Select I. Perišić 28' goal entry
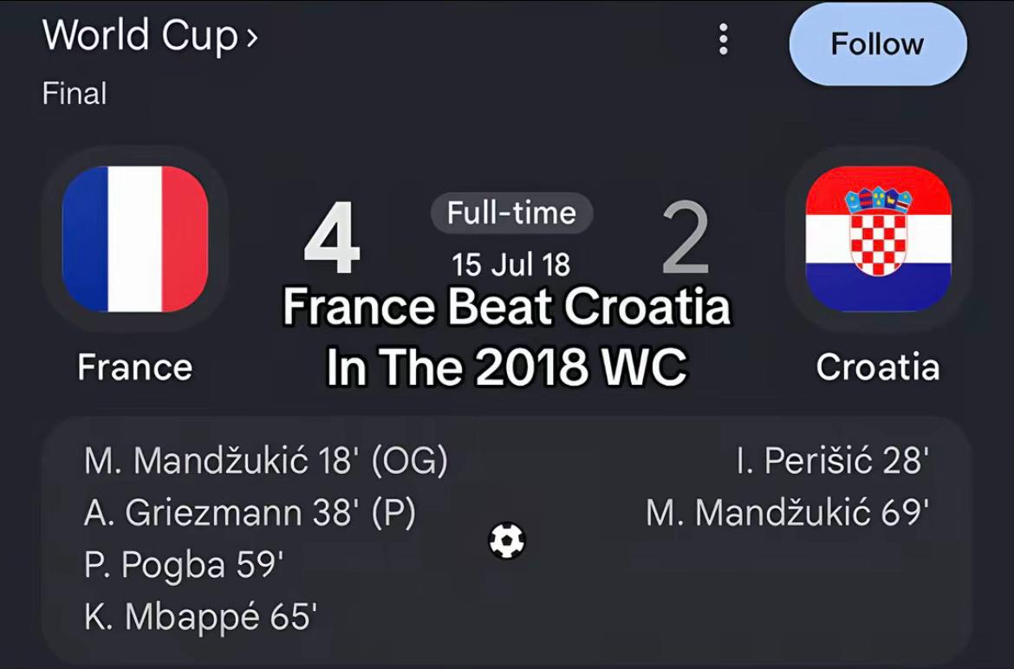Image resolution: width=1014 pixels, height=669 pixels. pos(833,462)
